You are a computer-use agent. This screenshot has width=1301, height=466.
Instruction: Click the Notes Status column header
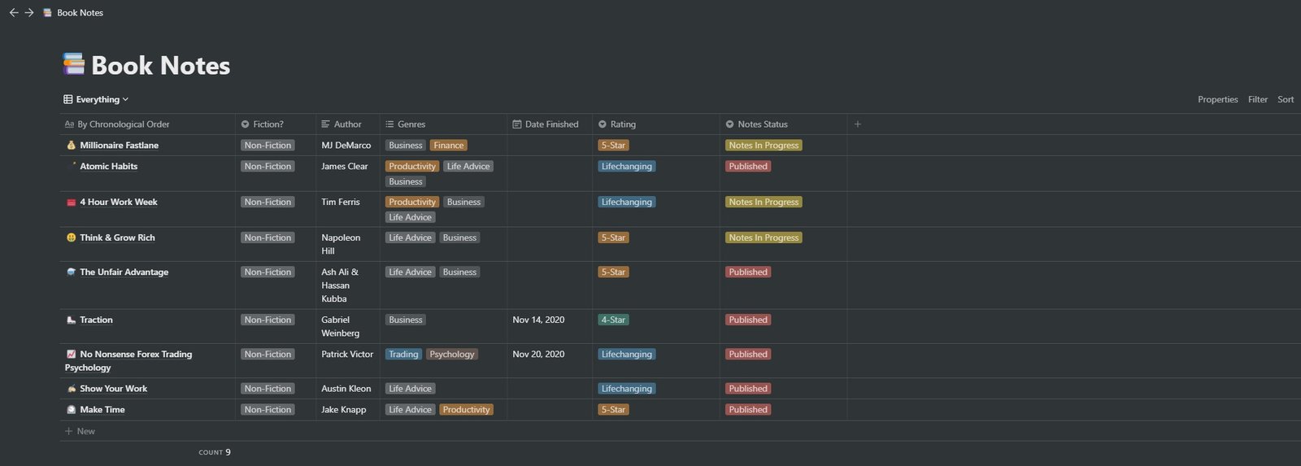pos(783,124)
